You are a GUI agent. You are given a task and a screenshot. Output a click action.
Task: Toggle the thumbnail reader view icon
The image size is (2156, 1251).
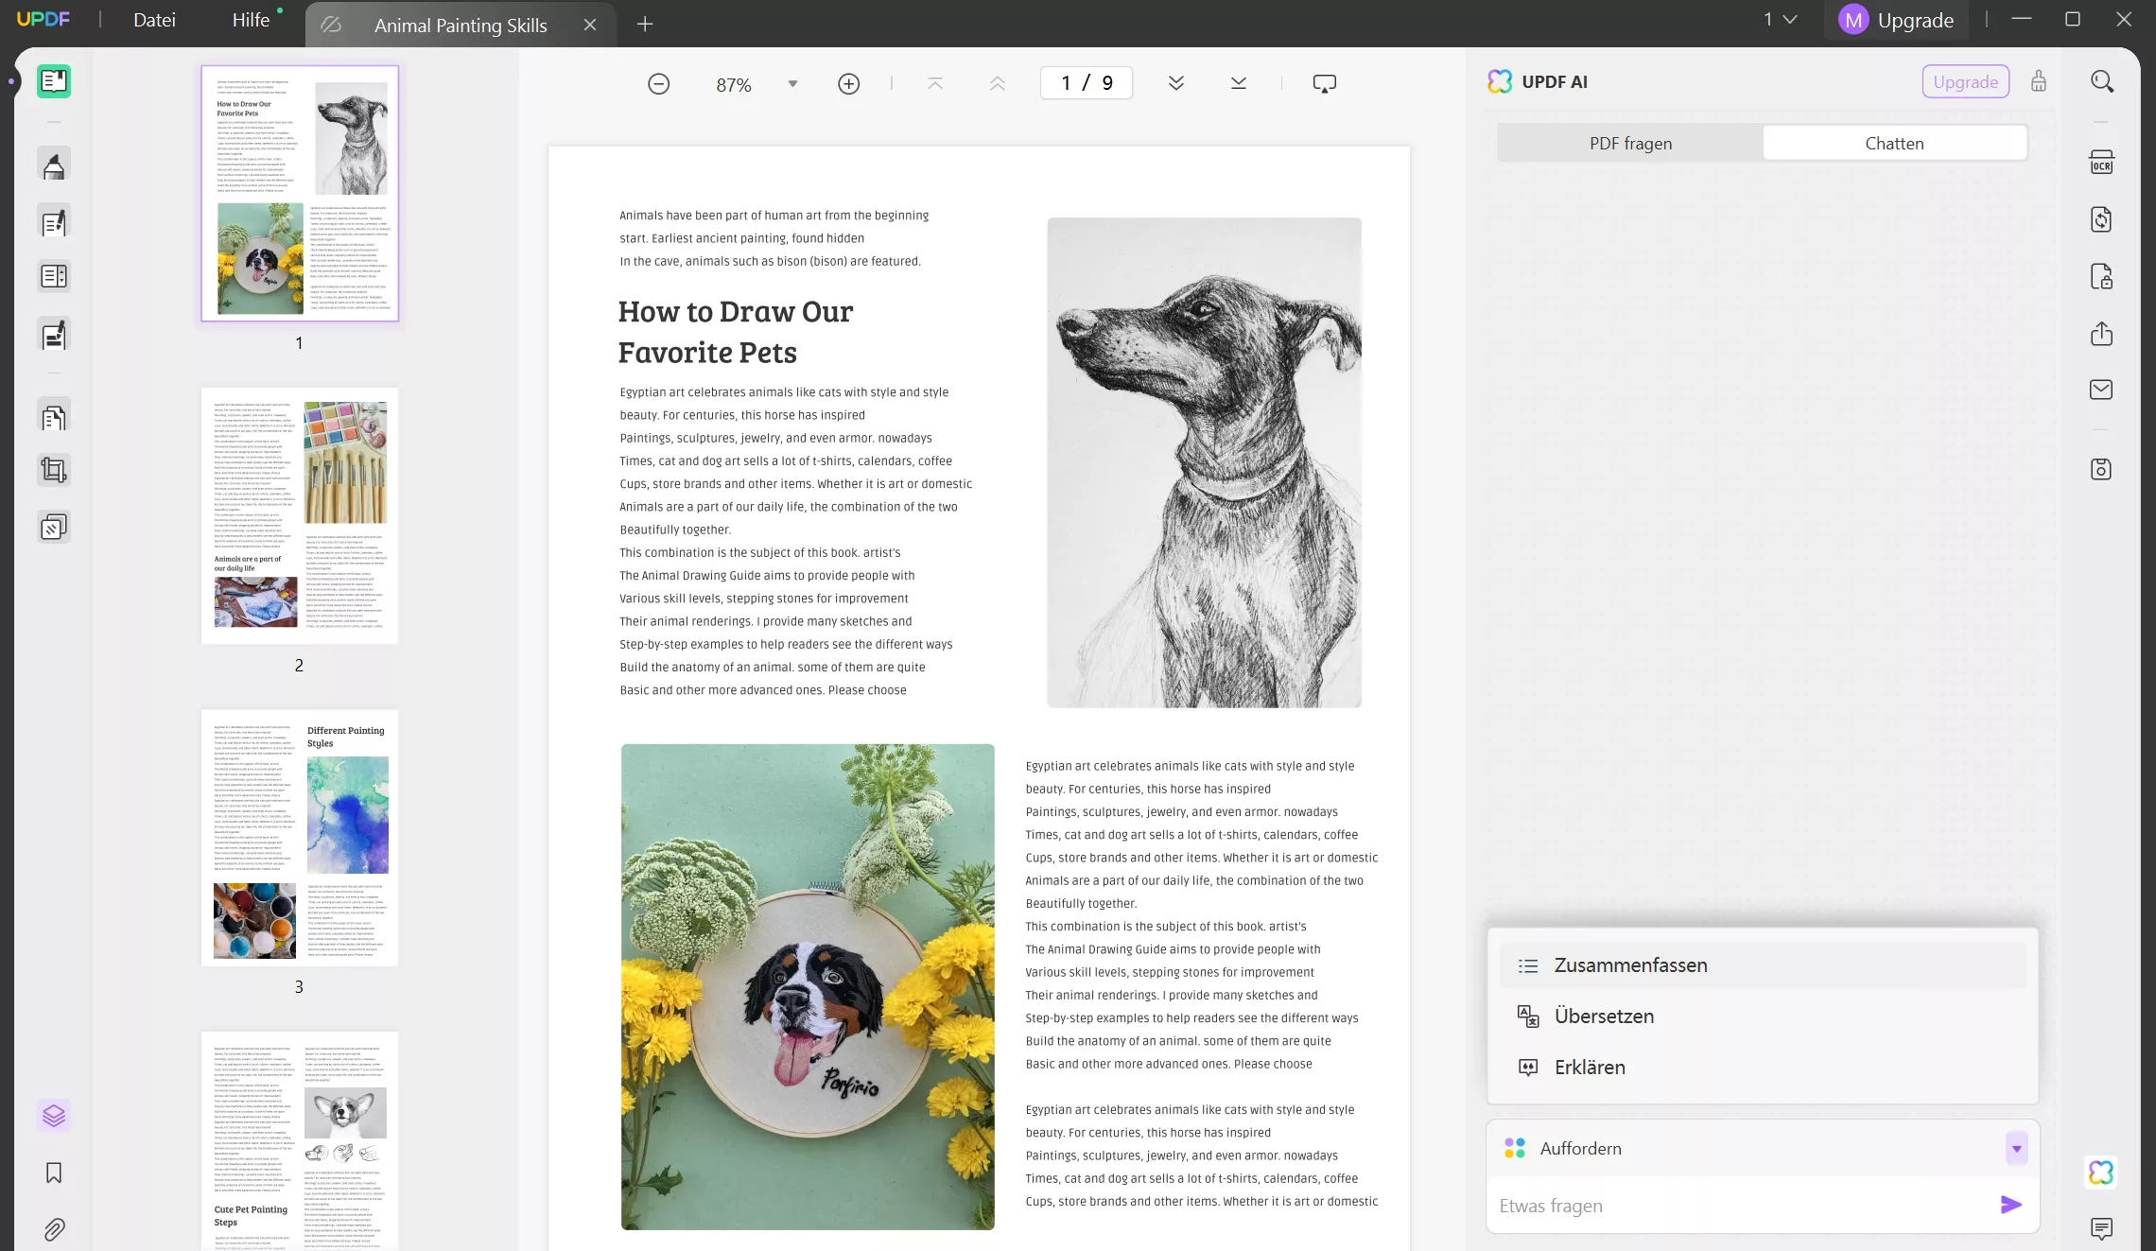click(x=54, y=81)
